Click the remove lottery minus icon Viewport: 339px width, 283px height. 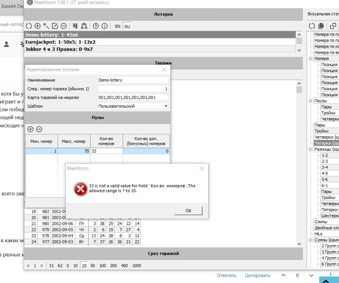(x=64, y=26)
